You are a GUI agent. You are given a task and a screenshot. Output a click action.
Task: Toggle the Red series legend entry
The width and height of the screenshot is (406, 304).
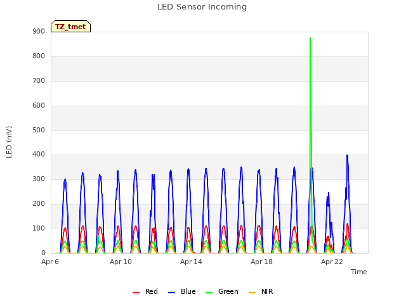(145, 291)
